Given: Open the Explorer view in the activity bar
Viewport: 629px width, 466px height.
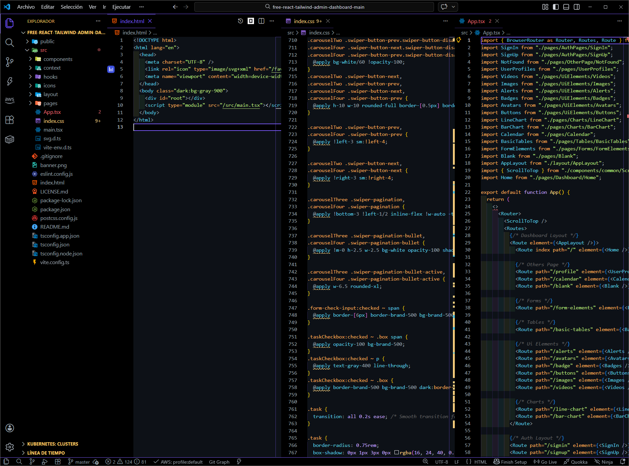Looking at the screenshot, I should point(10,23).
